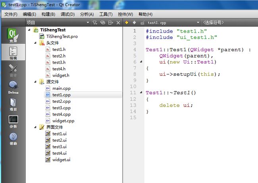
Task: Go forward with the right navigation arrow
Action: 134,23
